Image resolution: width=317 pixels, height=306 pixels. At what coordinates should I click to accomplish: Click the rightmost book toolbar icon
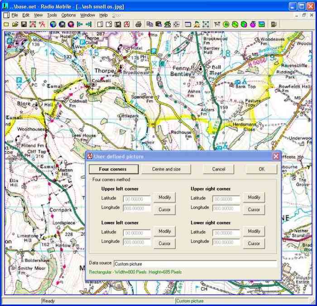274,24
